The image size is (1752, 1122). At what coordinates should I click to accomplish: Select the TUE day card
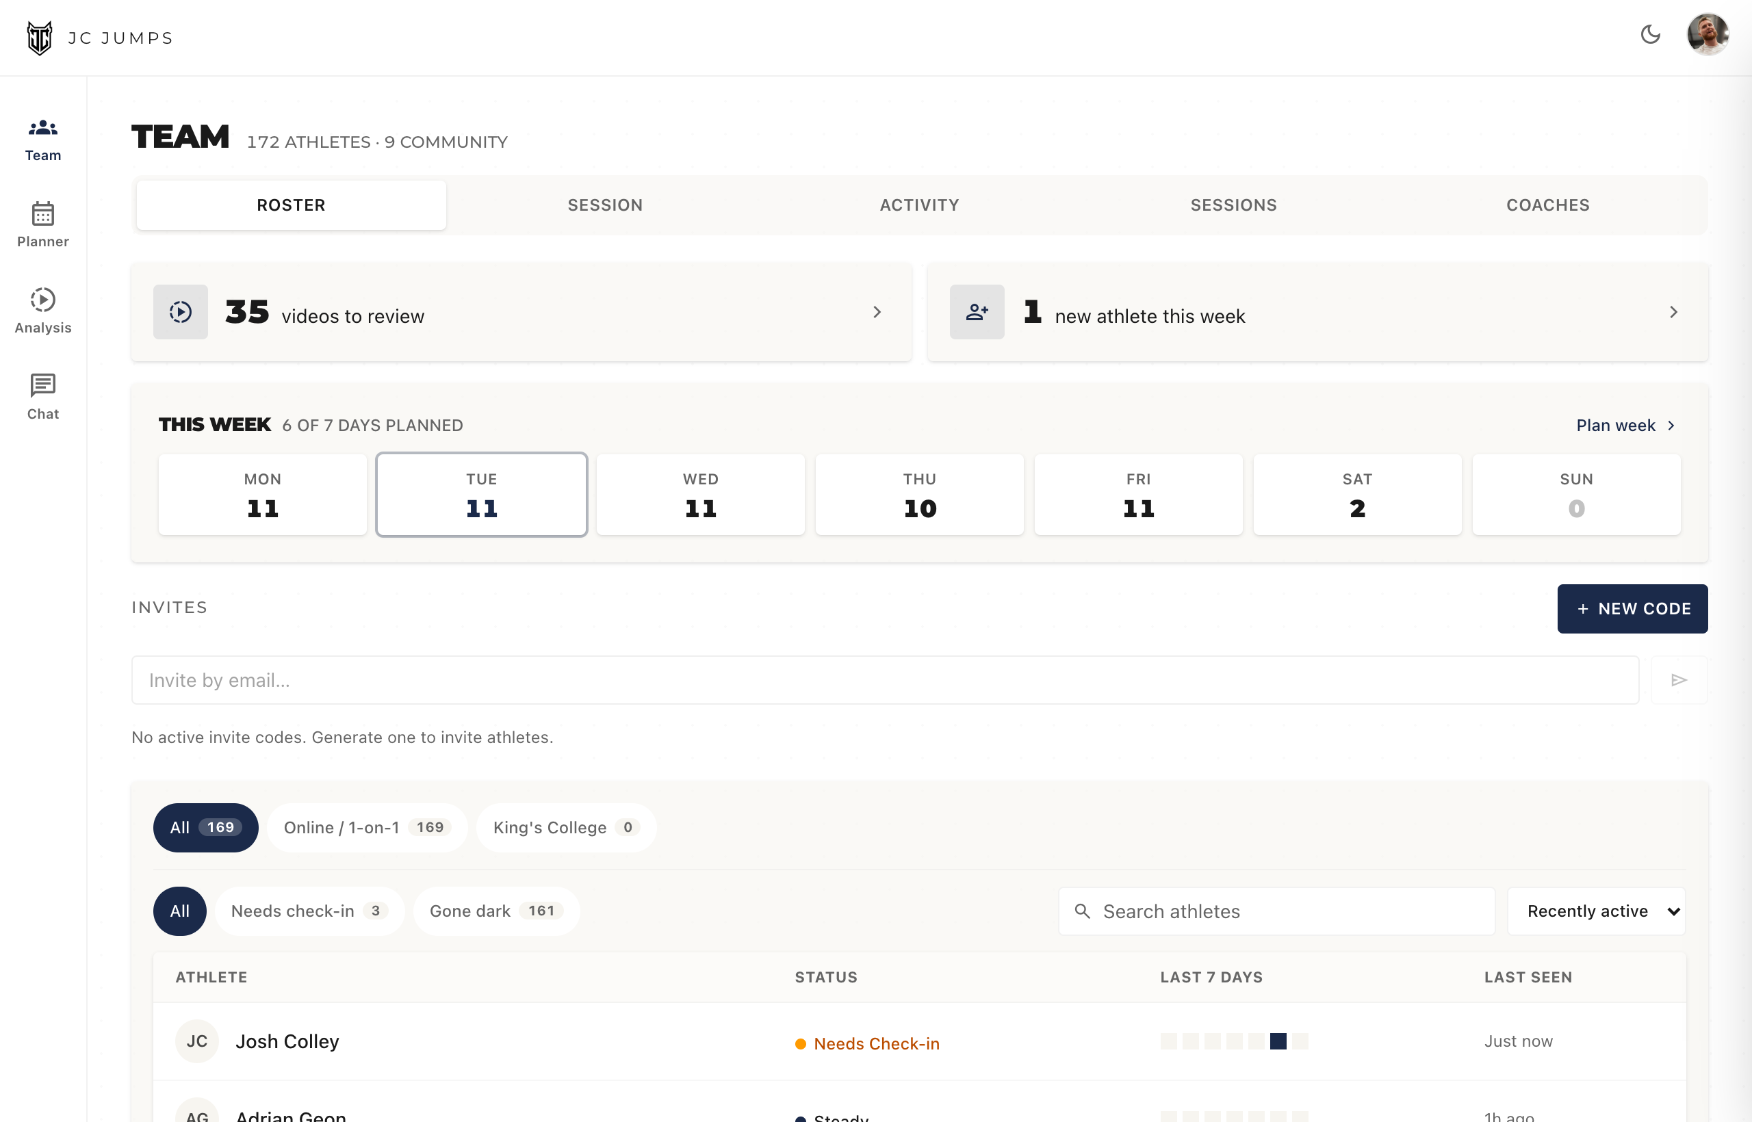pyautogui.click(x=482, y=495)
